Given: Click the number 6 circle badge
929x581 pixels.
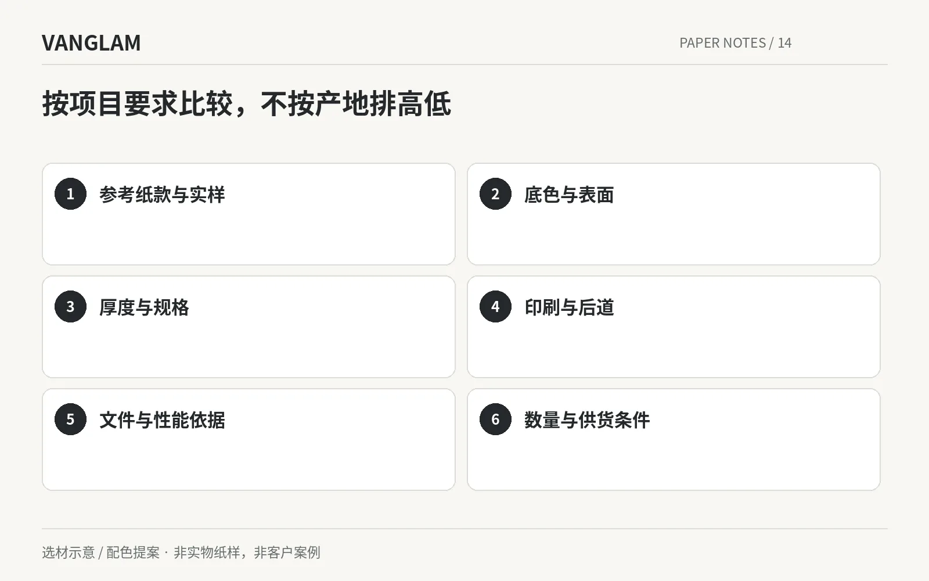Looking at the screenshot, I should [x=495, y=419].
